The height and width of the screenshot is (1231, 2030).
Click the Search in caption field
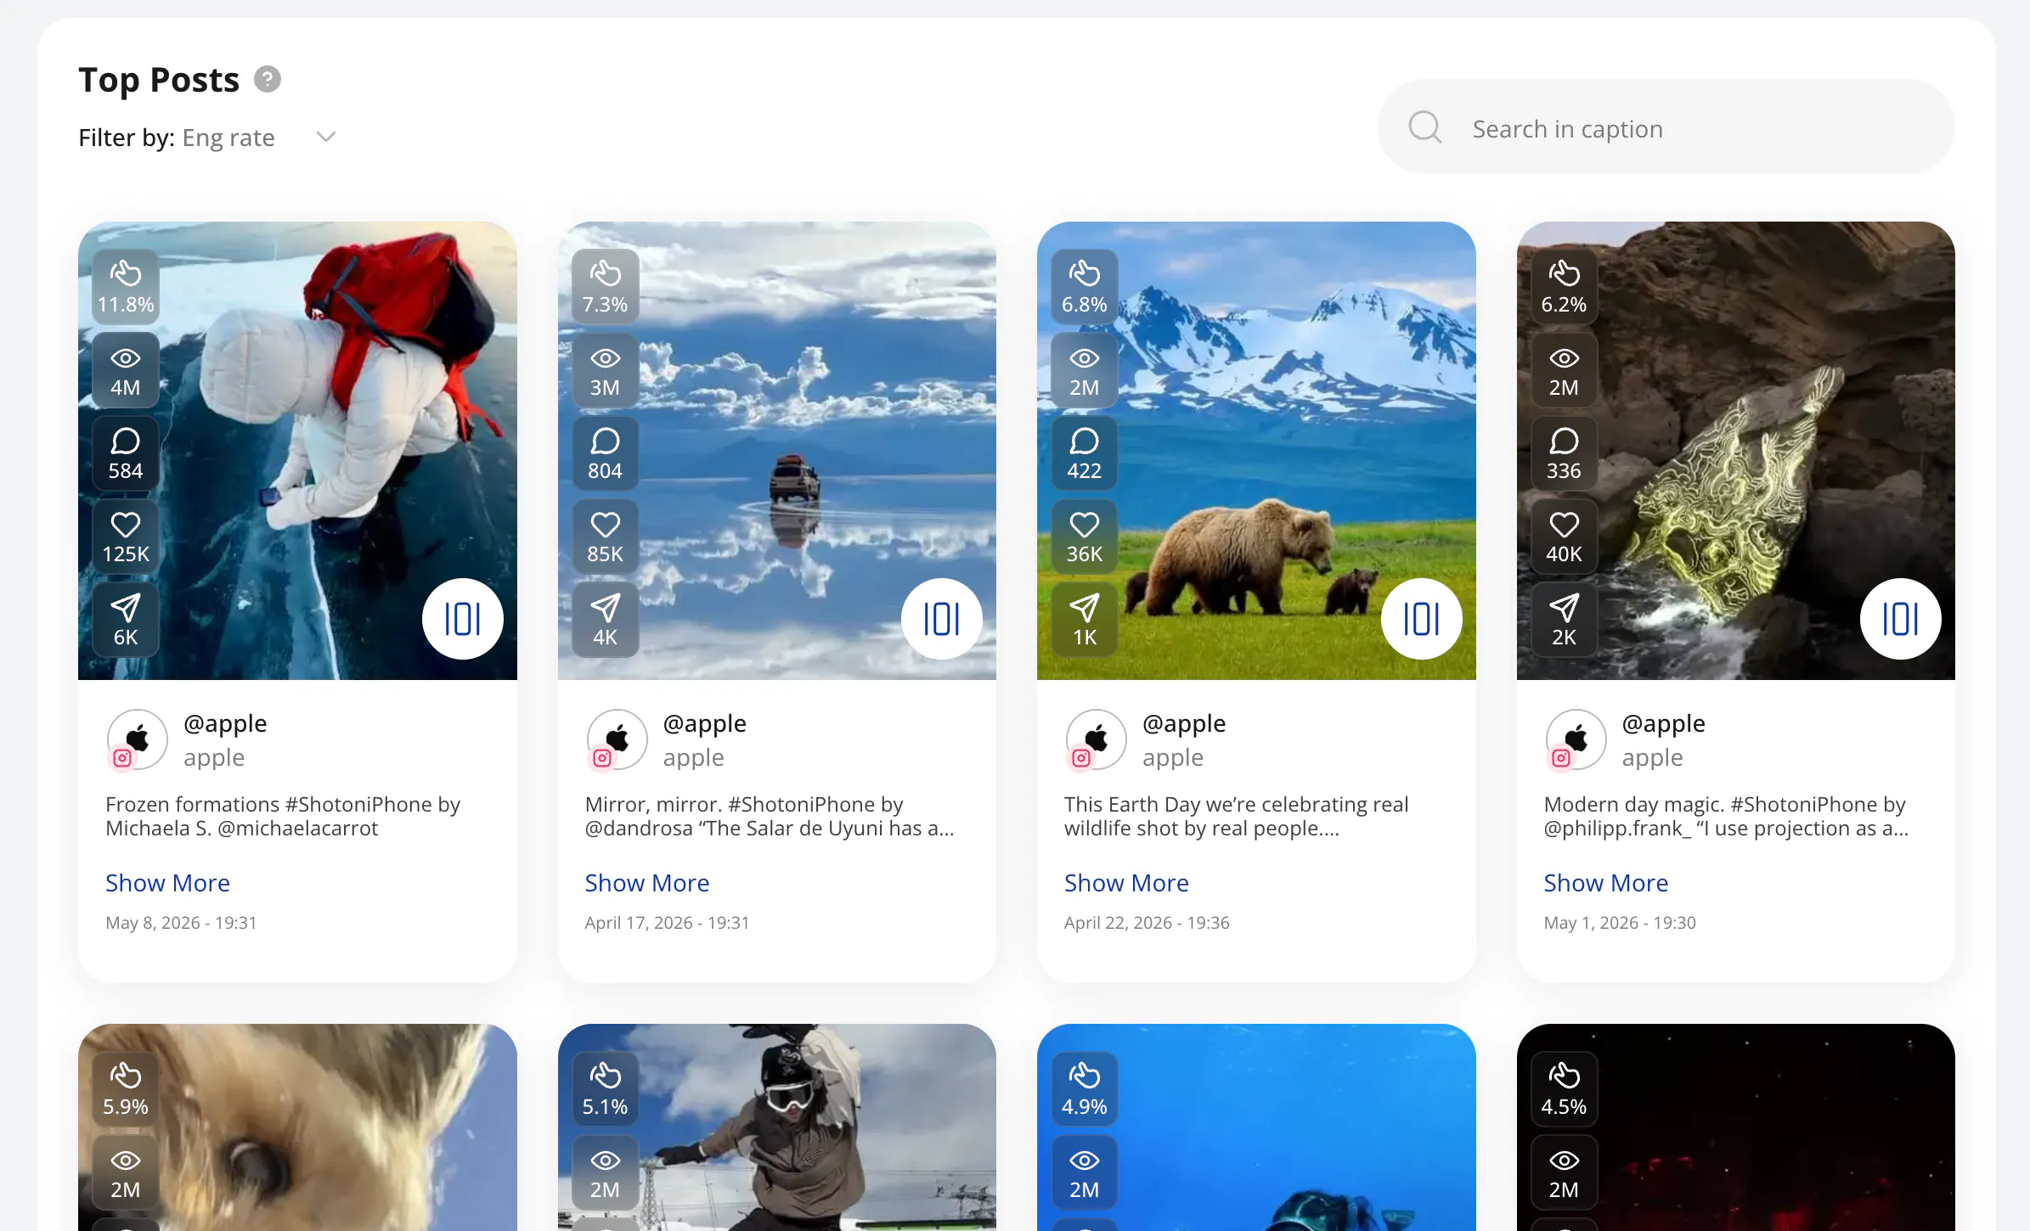coord(1666,127)
